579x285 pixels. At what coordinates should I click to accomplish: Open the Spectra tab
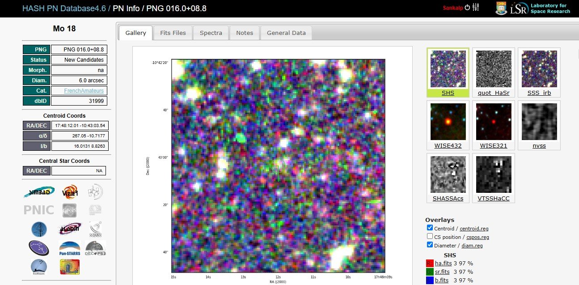click(x=211, y=33)
